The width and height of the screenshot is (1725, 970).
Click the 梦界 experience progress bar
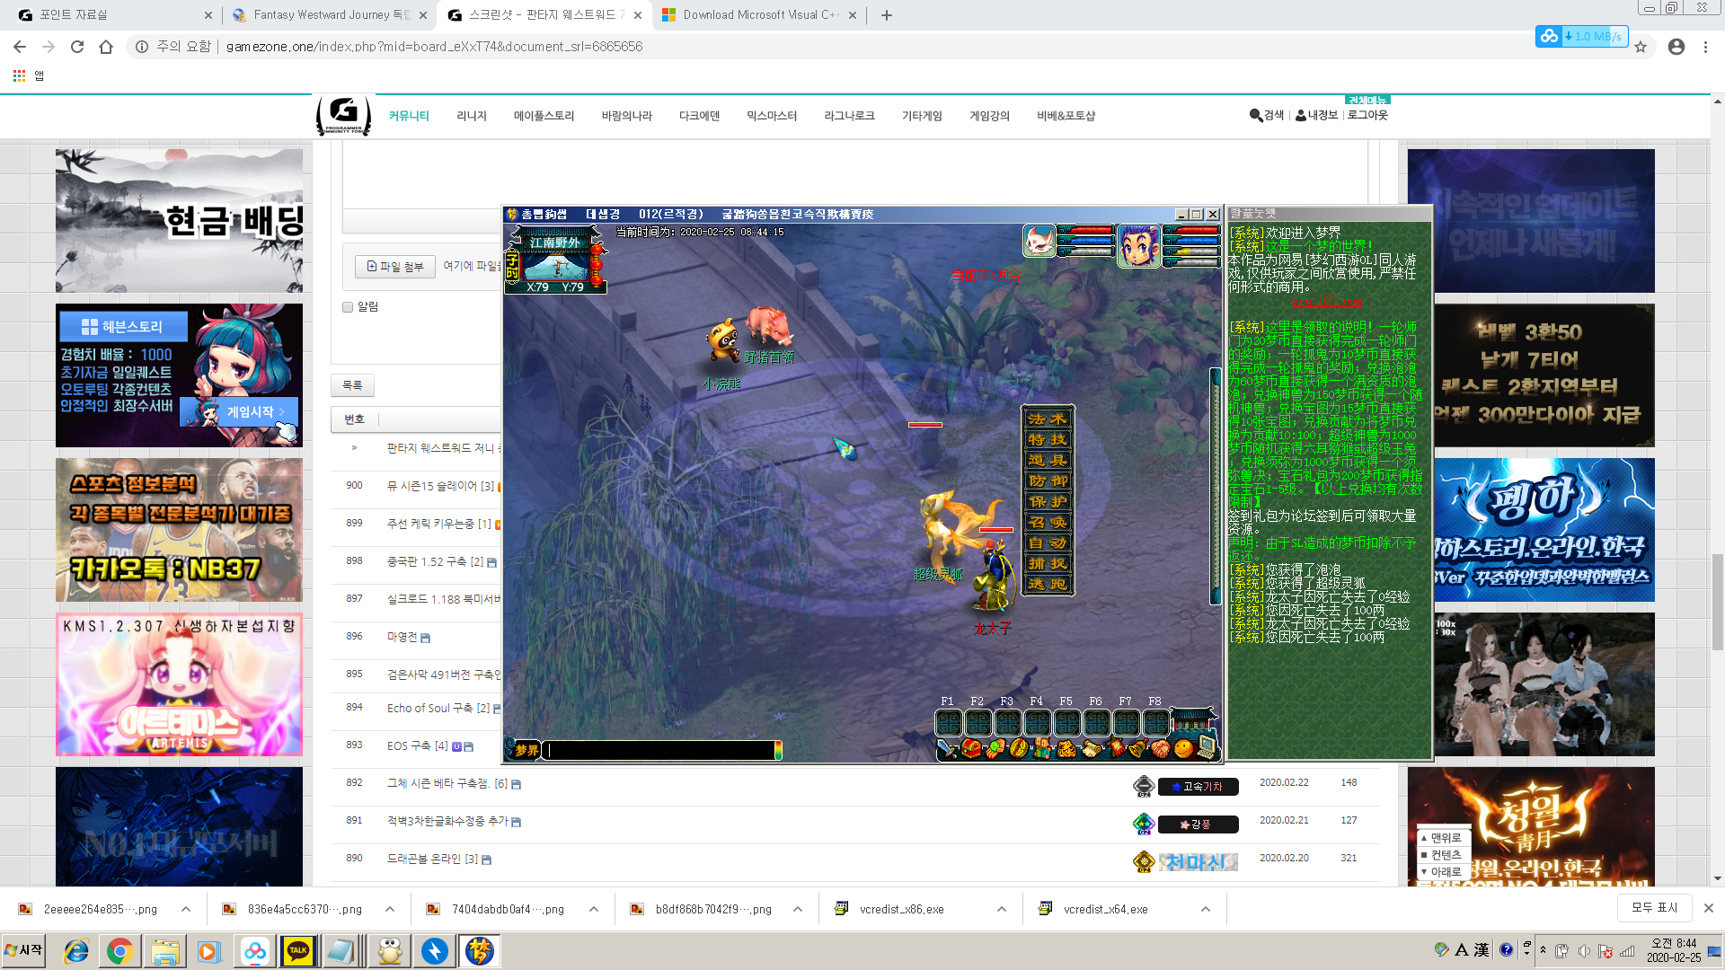tap(662, 751)
